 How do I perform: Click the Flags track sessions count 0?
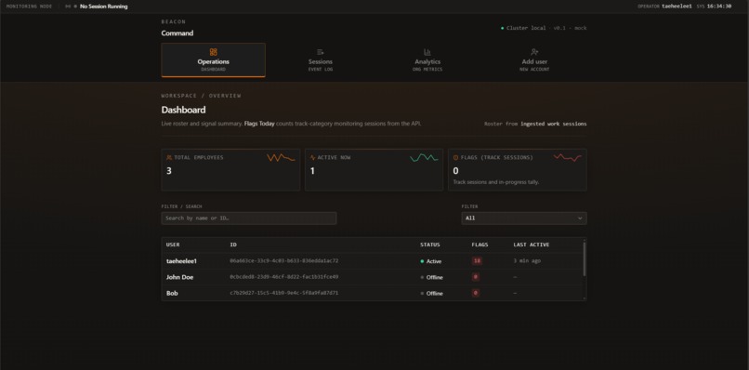pos(455,171)
